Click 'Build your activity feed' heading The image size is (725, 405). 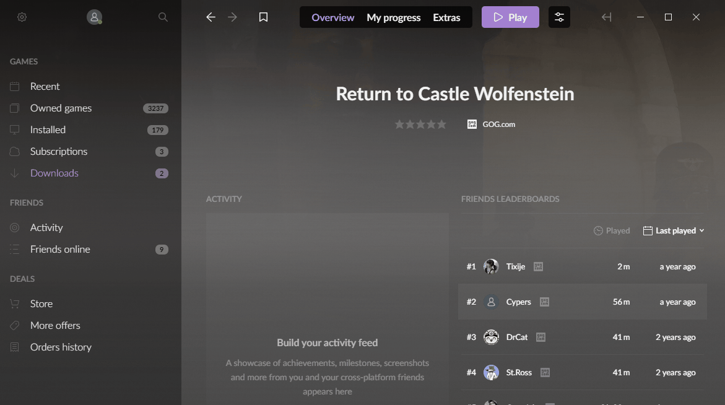(328, 343)
